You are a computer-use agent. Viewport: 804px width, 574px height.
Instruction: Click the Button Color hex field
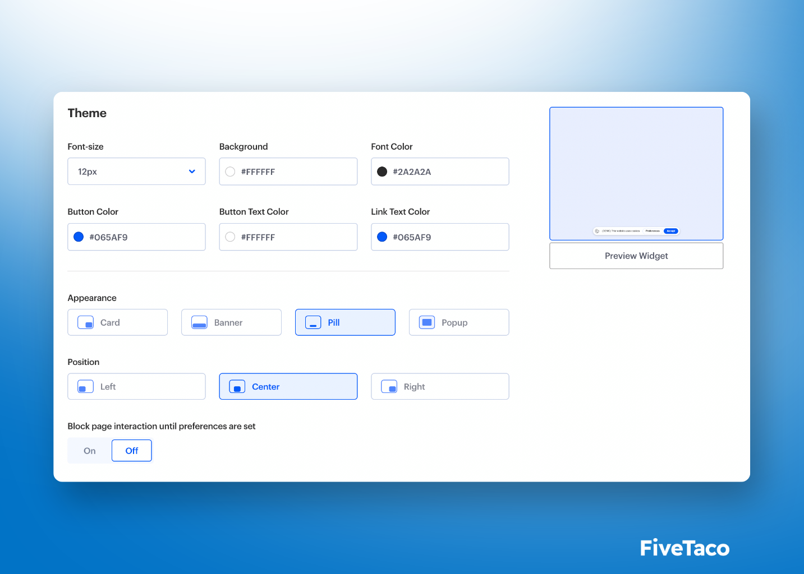click(x=136, y=237)
